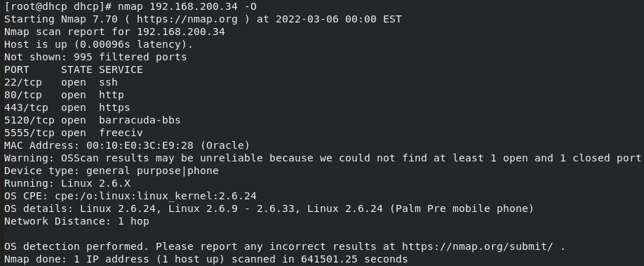Click the 5120/tcp barracuda-bbs entry
644x266 pixels.
pyautogui.click(x=93, y=120)
